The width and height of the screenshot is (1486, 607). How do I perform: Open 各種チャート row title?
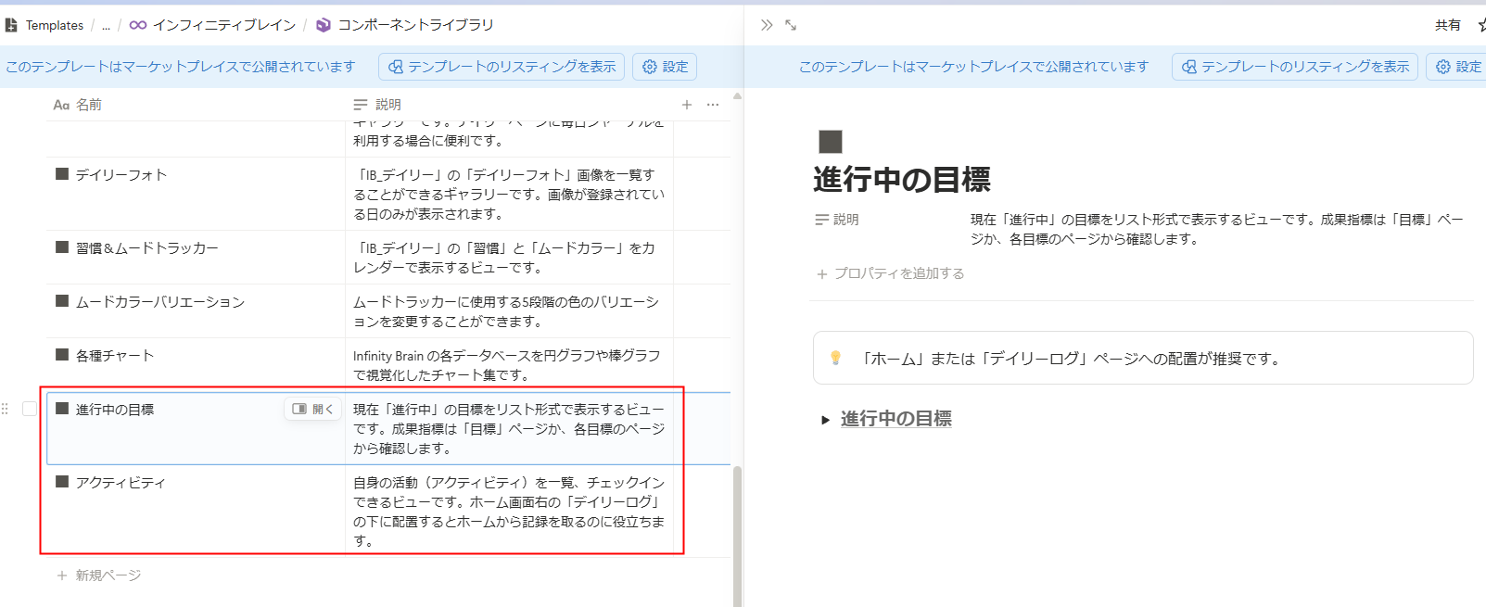click(x=115, y=355)
